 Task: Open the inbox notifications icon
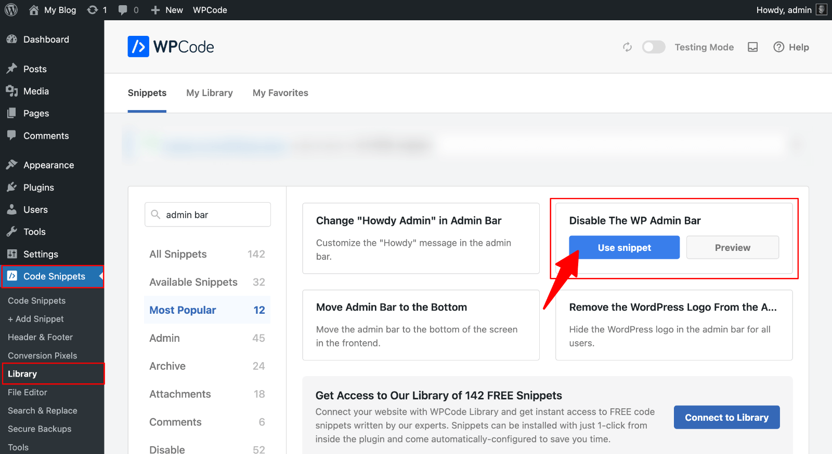pos(752,47)
